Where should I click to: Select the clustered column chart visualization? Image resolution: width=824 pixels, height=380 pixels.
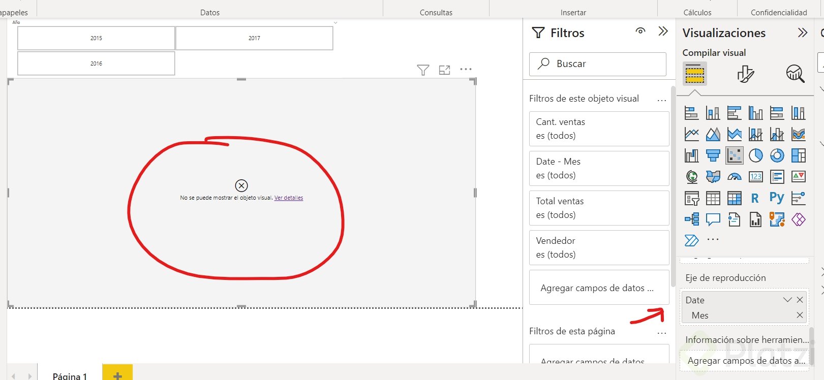click(755, 113)
